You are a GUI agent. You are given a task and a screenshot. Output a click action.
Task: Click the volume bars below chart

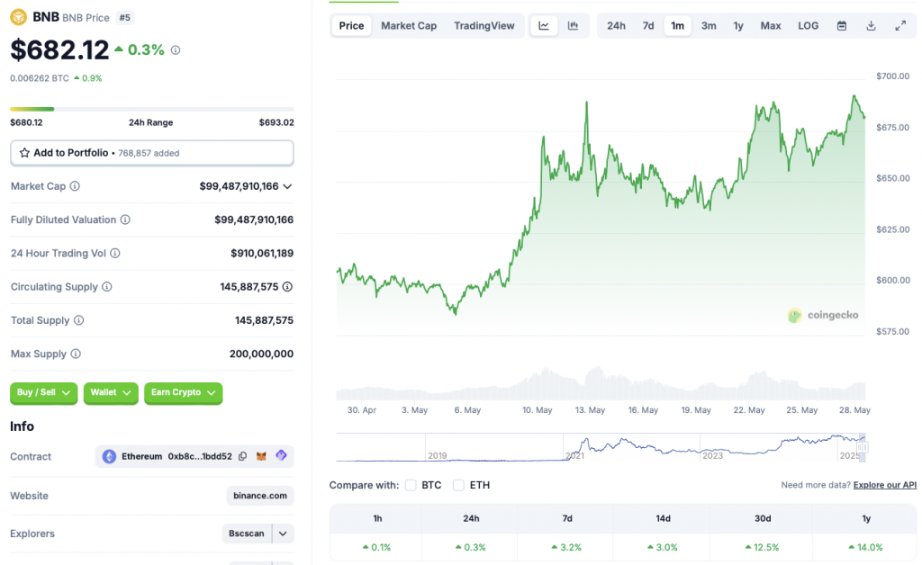(x=601, y=383)
